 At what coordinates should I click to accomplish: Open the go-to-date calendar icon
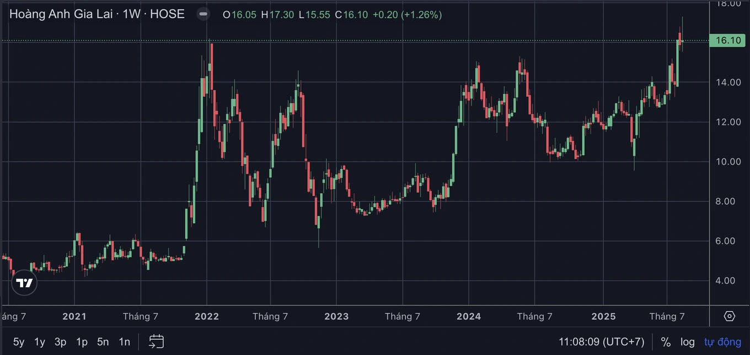[157, 342]
